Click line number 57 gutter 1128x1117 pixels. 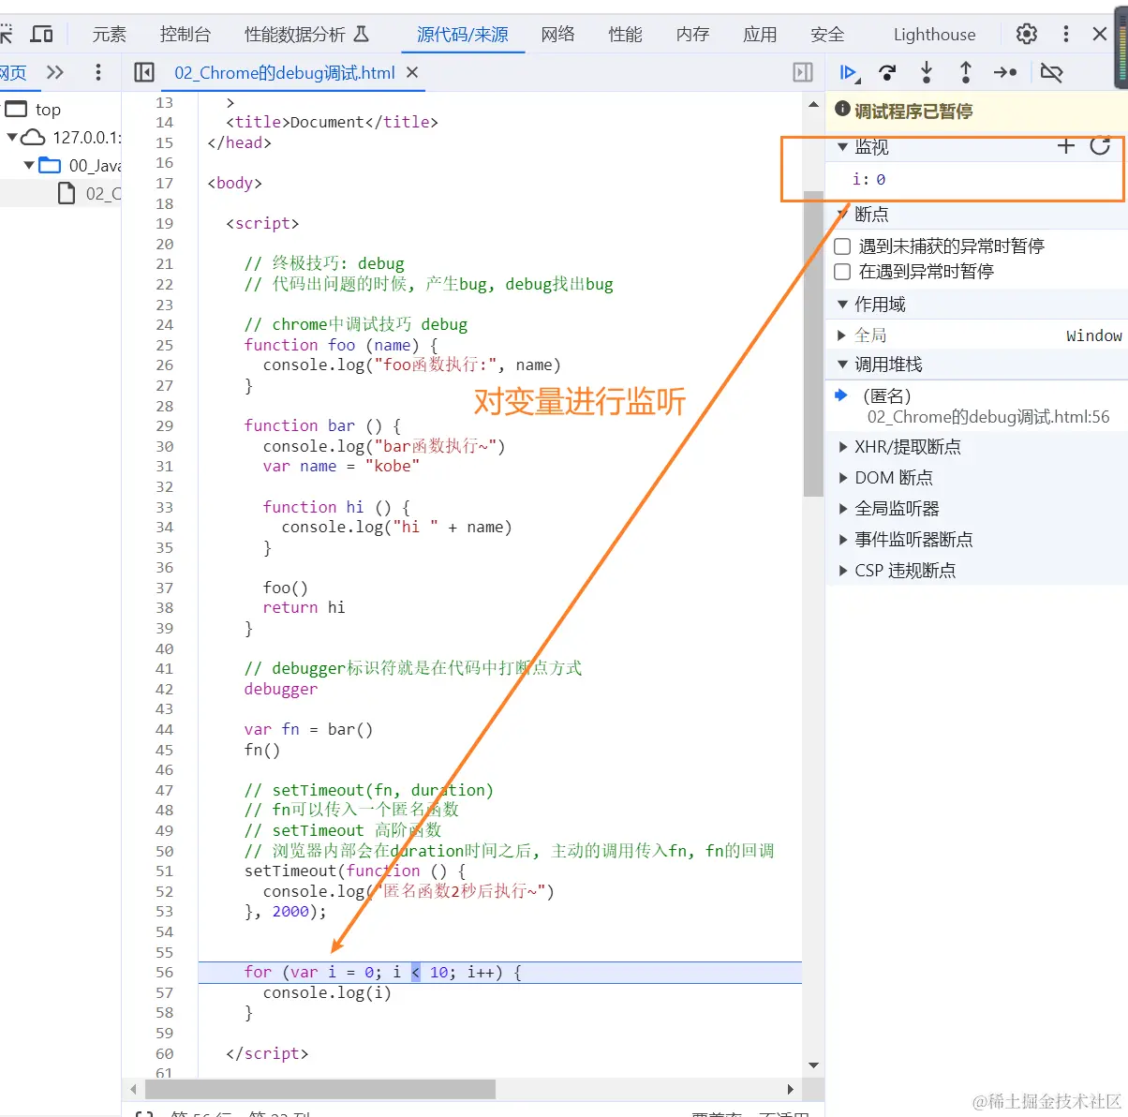(x=165, y=992)
